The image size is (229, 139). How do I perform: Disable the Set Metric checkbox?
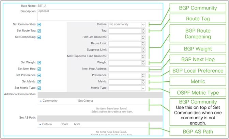click(39, 82)
